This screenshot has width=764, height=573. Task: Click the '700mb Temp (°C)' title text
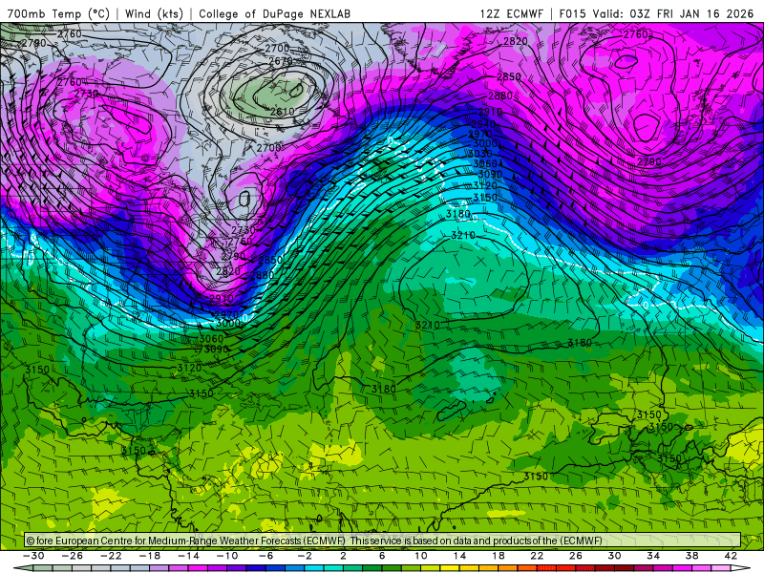tap(58, 13)
